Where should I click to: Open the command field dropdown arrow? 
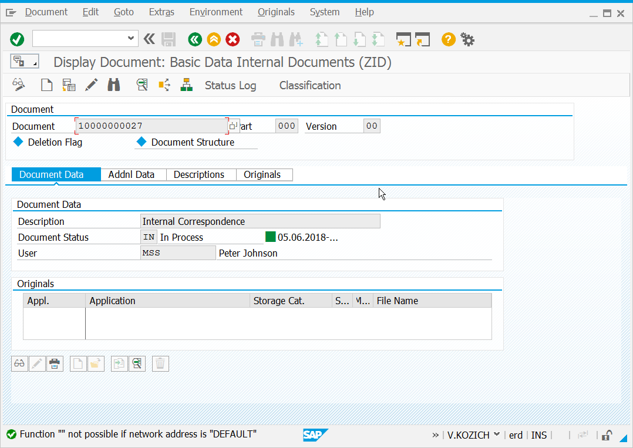[131, 38]
